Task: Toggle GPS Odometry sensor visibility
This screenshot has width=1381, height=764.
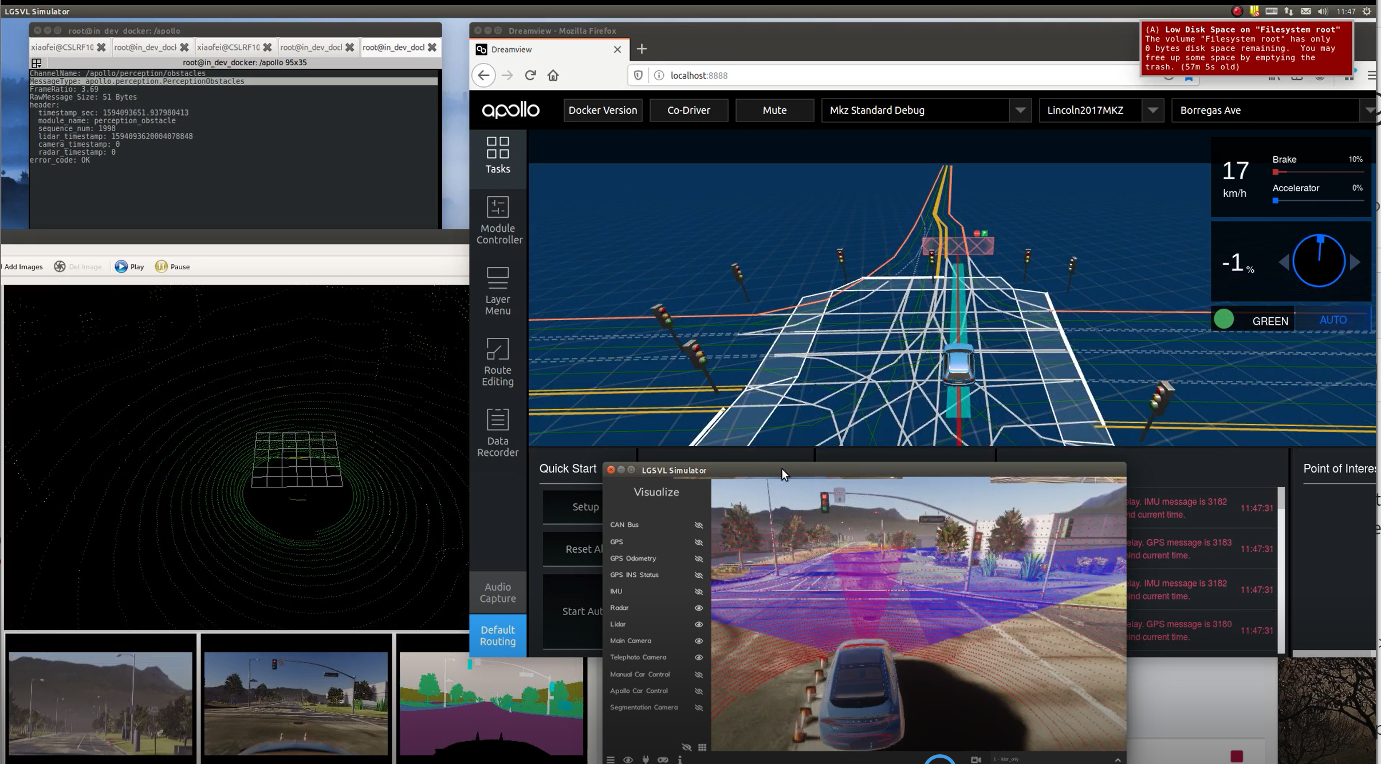Action: click(699, 558)
